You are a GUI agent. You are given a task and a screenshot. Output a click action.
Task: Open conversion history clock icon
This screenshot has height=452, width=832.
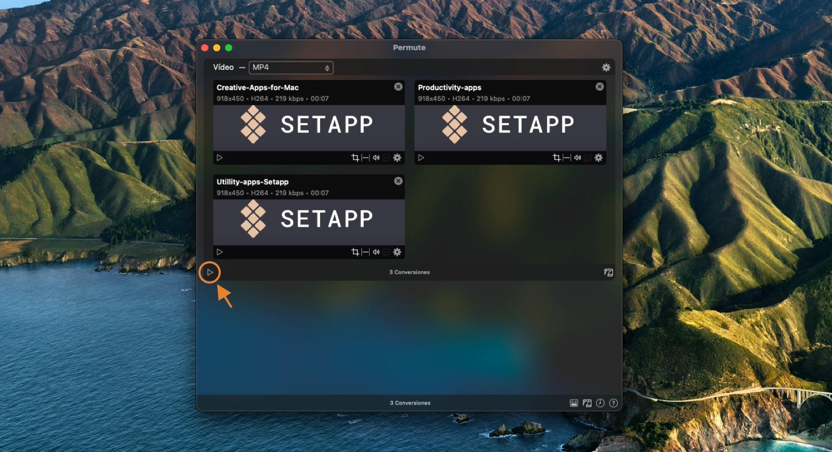(x=601, y=403)
